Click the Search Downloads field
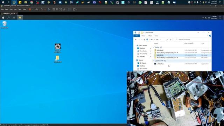This screenshot has height=126, width=224. [192, 40]
